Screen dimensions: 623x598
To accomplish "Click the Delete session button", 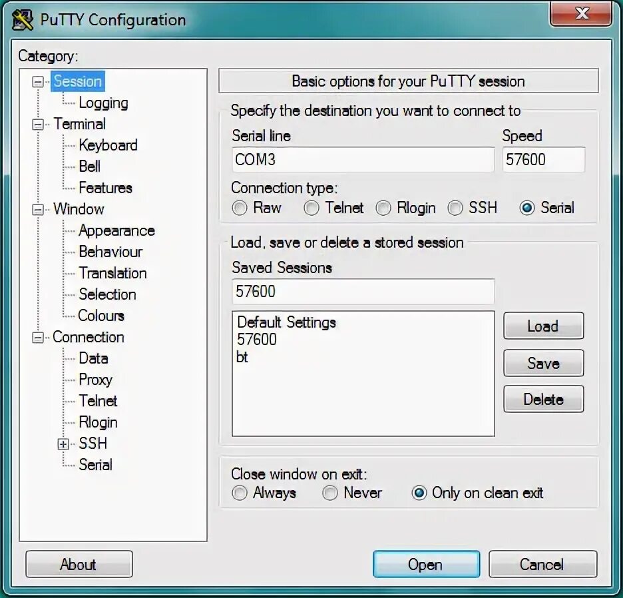I will click(x=544, y=400).
